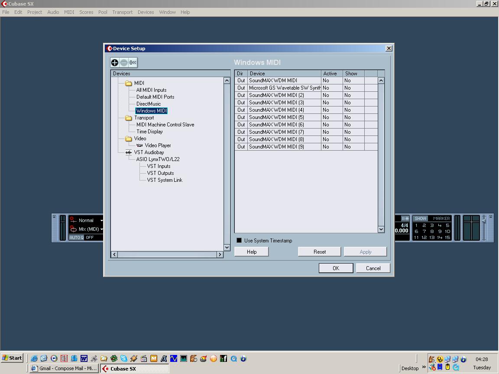The width and height of the screenshot is (499, 374).
Task: Click the remove device minus icon
Action: [124, 63]
